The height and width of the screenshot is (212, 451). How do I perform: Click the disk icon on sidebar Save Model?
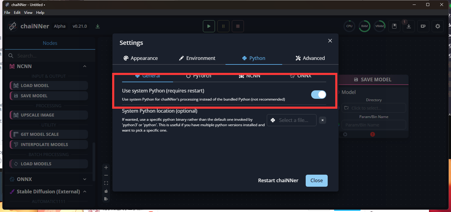tap(16, 96)
